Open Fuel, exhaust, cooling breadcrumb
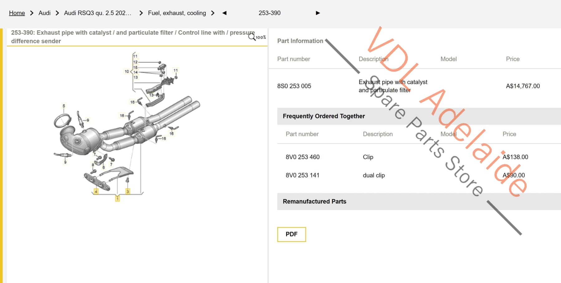Viewport: 561px width, 283px height. tap(177, 13)
